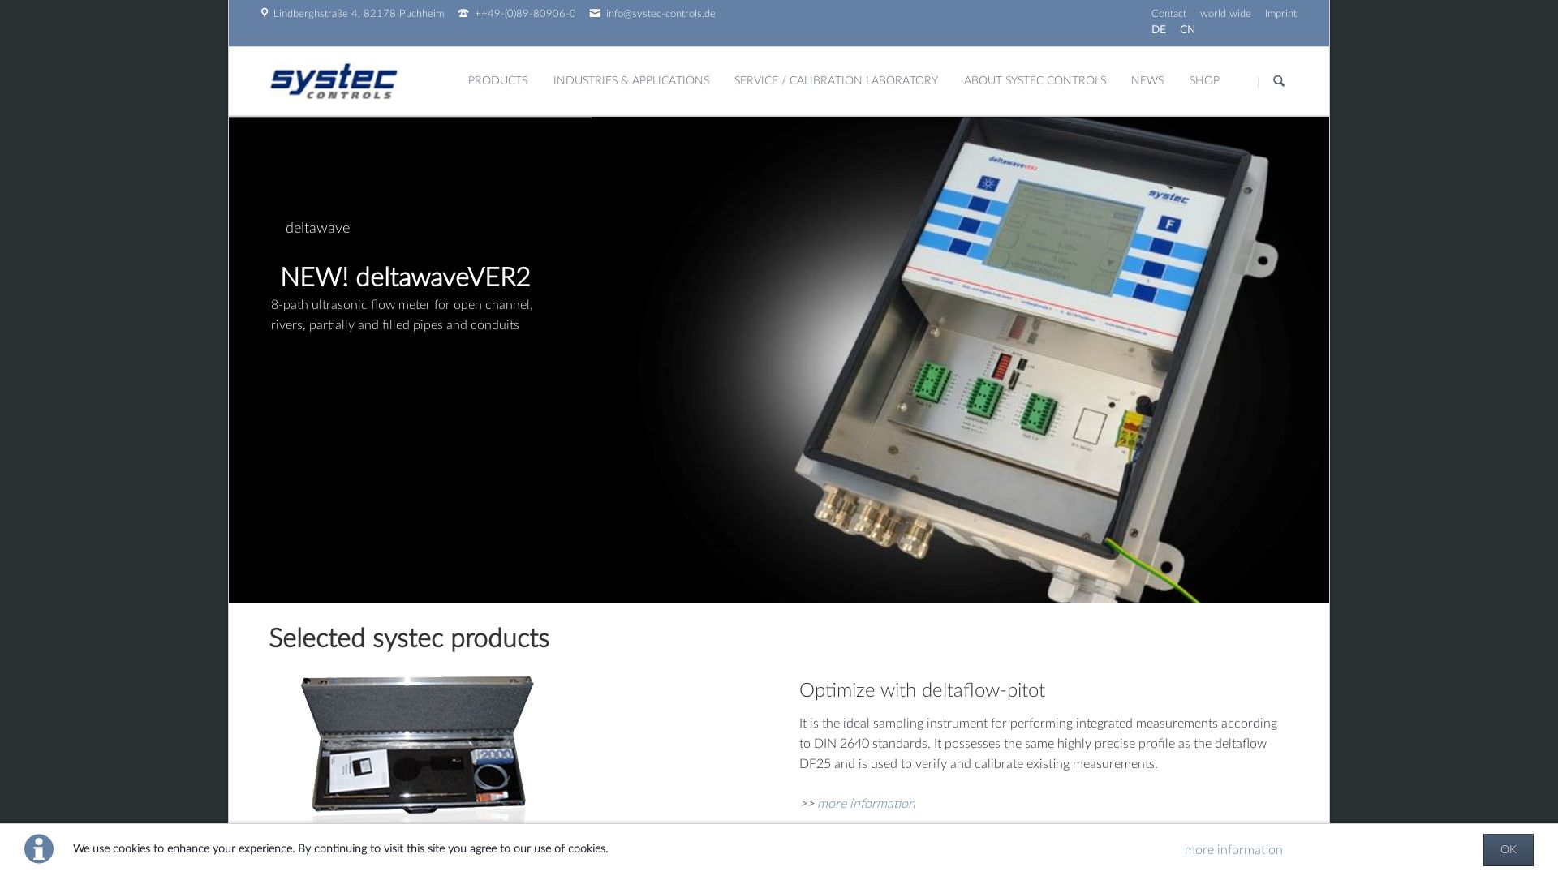1558x876 pixels.
Task: Open cookie banner more information link
Action: tap(1233, 850)
